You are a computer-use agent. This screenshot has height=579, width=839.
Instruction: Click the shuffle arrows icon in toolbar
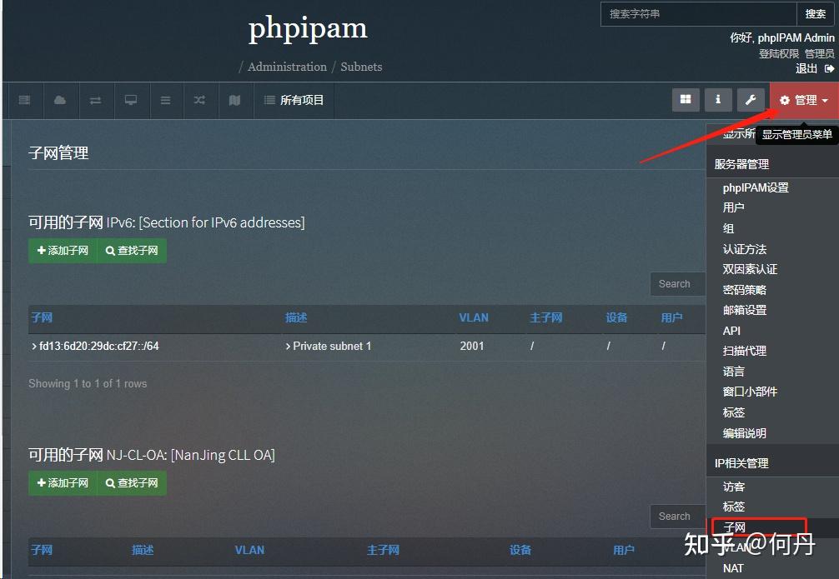199,100
